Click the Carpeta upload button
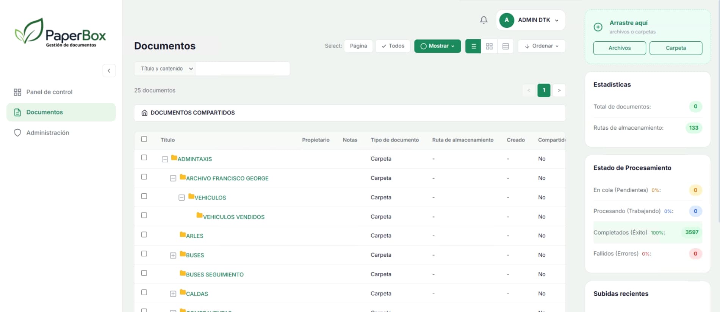Image resolution: width=720 pixels, height=312 pixels. point(676,48)
